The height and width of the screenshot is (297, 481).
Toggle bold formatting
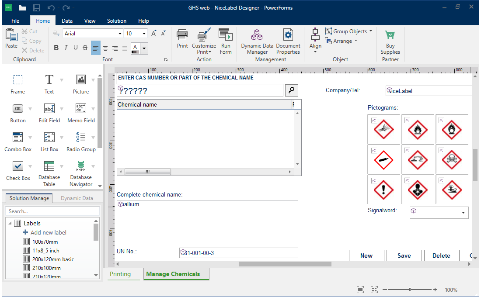56,48
